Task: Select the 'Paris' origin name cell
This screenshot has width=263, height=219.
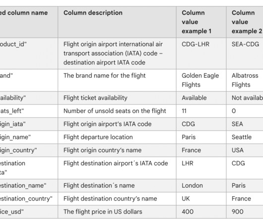Action: [x=201, y=137]
